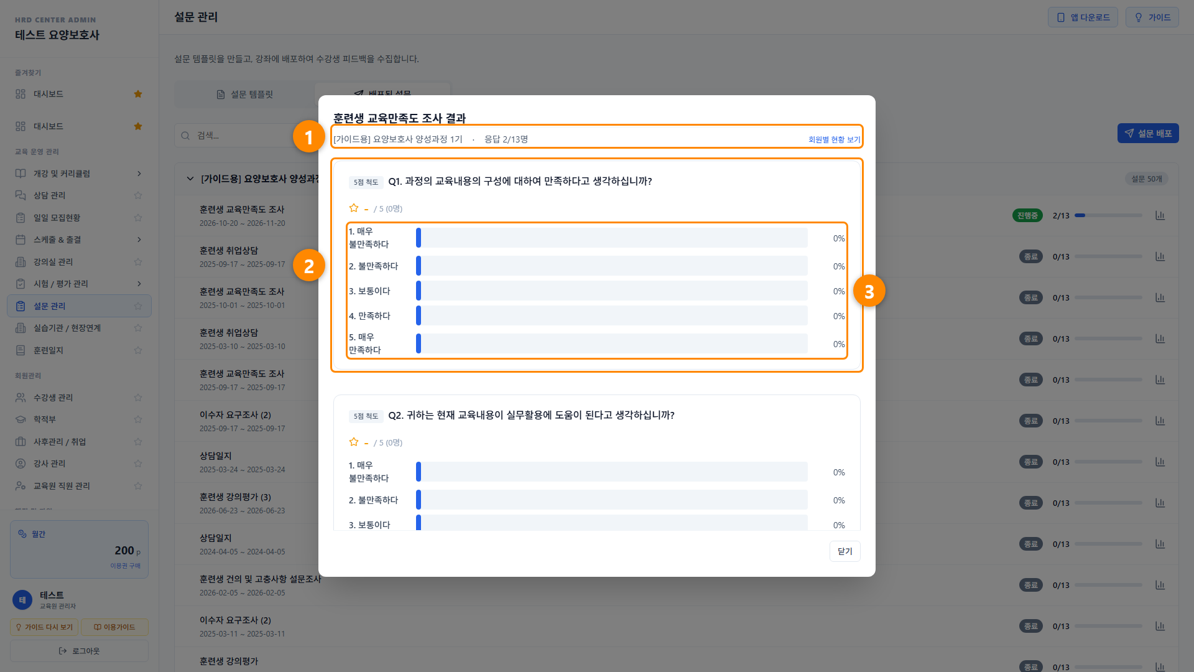This screenshot has width=1194, height=672.
Task: Unstar the first 대시보드 favorite
Action: coord(138,94)
